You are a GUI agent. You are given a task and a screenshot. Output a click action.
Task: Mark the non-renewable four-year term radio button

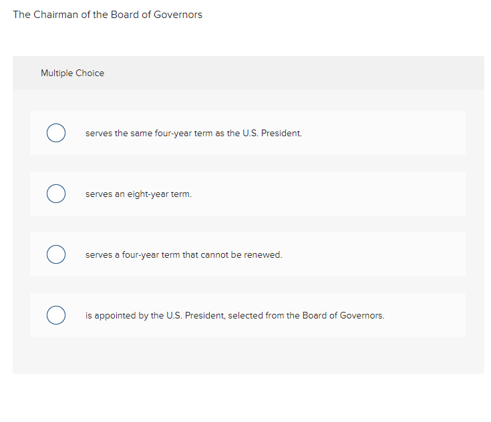point(55,254)
